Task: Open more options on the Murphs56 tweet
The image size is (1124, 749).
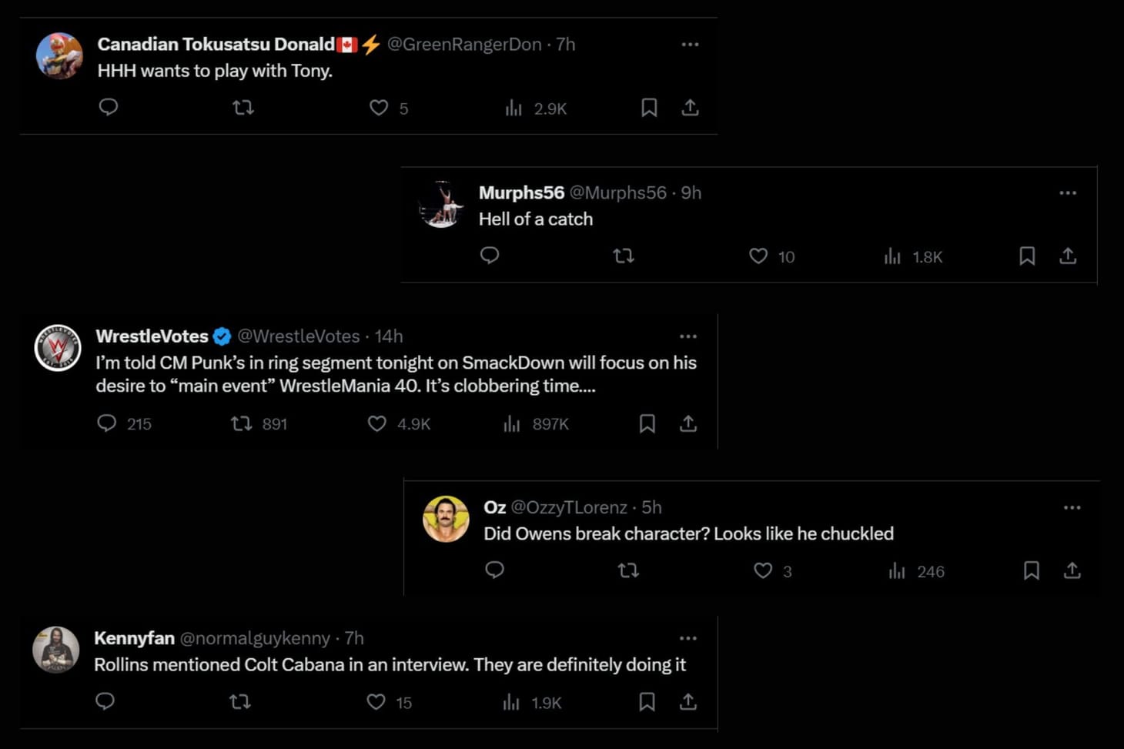Action: pos(1067,192)
